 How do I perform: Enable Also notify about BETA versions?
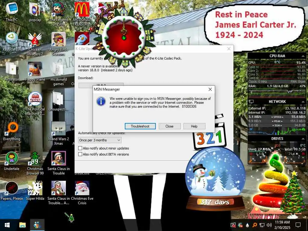tap(80, 154)
